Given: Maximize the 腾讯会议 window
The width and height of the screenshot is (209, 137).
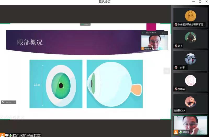Looking at the screenshot, I should (x=200, y=2).
